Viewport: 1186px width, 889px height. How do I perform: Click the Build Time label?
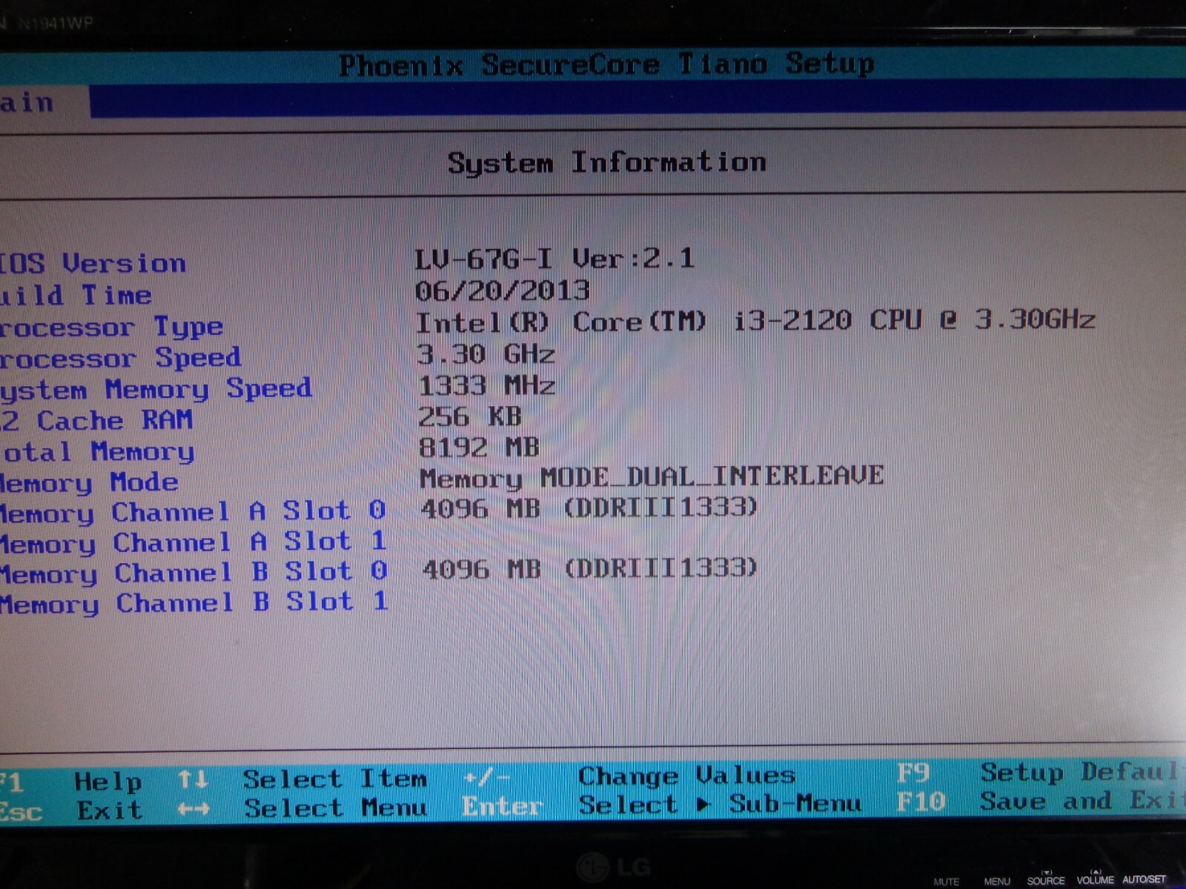pyautogui.click(x=76, y=295)
